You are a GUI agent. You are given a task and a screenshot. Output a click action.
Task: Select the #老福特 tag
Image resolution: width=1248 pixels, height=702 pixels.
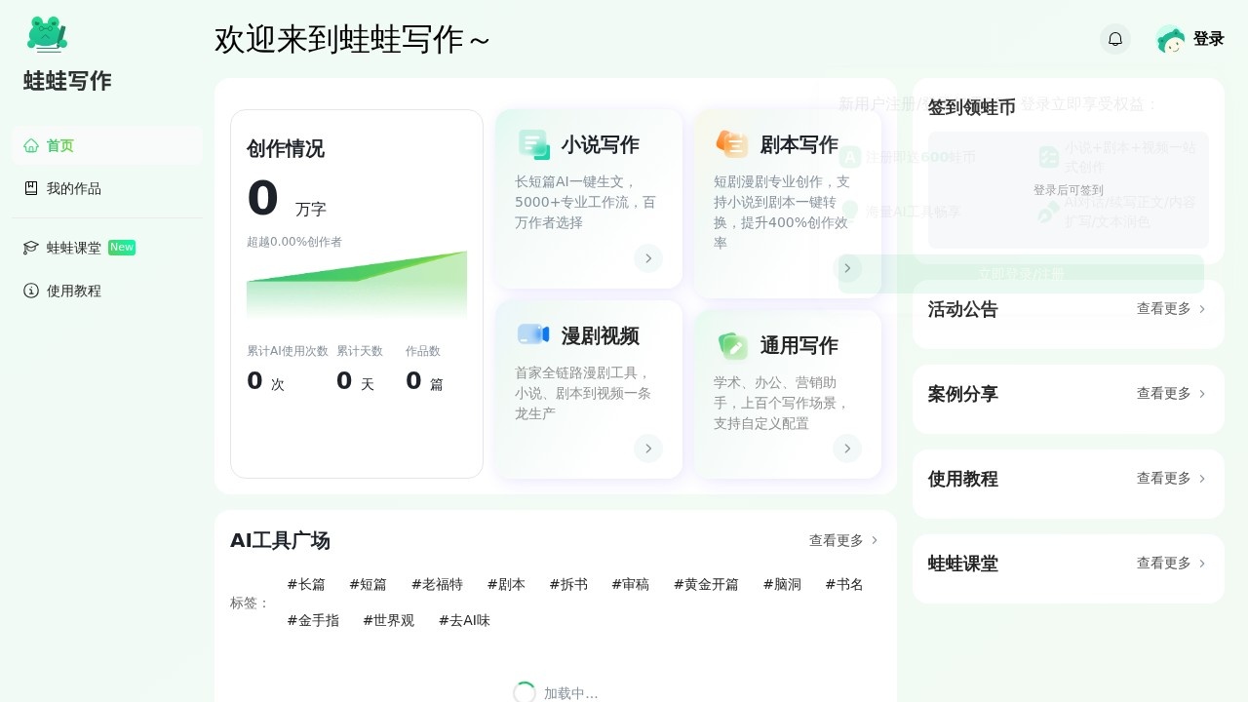437,585
